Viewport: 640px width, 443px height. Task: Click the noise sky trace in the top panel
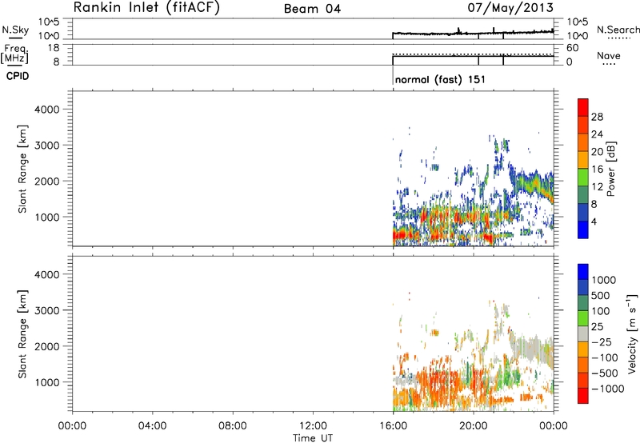[474, 33]
